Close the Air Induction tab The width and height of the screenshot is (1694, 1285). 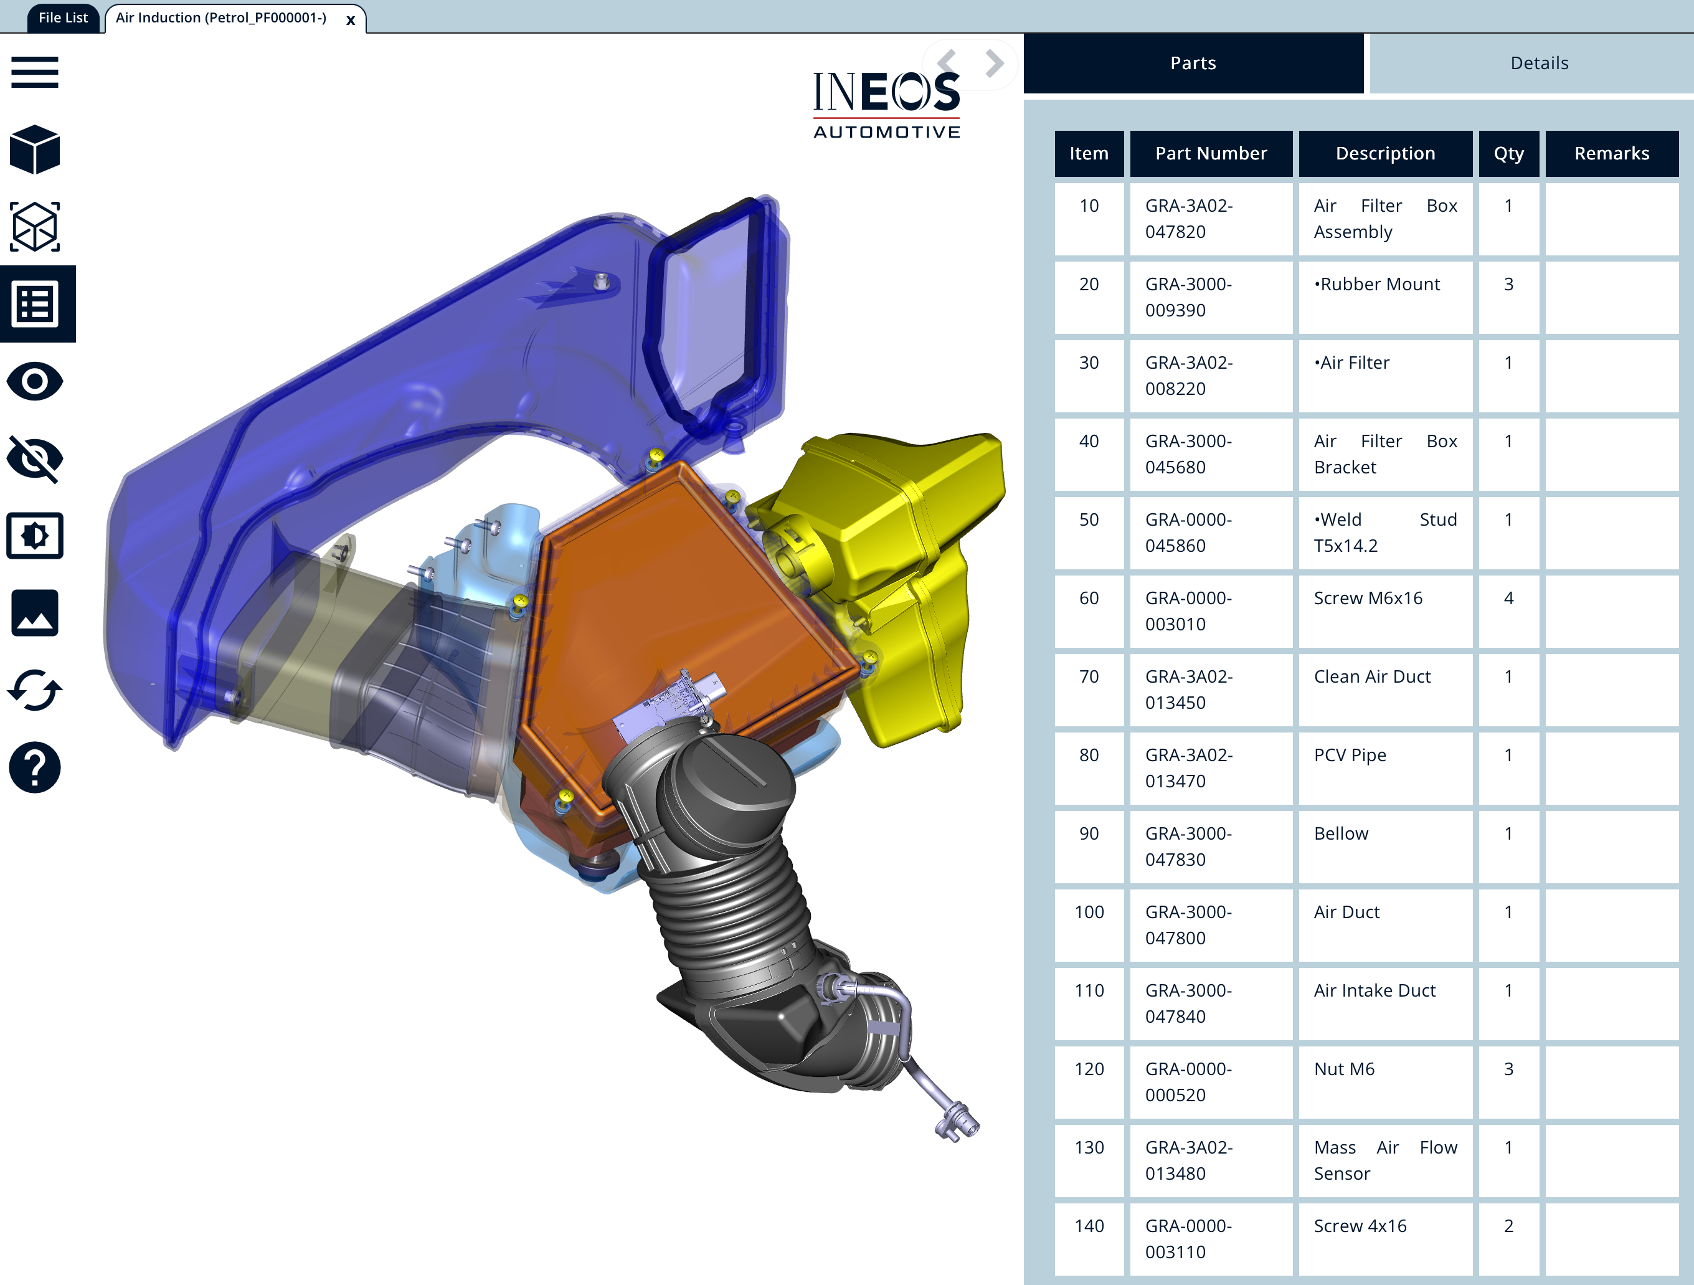[x=350, y=20]
